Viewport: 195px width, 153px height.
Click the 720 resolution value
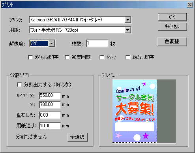click(39, 43)
